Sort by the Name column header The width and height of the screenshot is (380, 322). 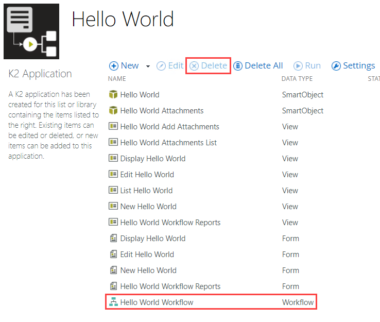(117, 79)
